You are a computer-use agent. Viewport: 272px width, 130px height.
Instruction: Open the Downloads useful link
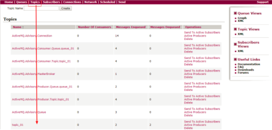coord(246,70)
